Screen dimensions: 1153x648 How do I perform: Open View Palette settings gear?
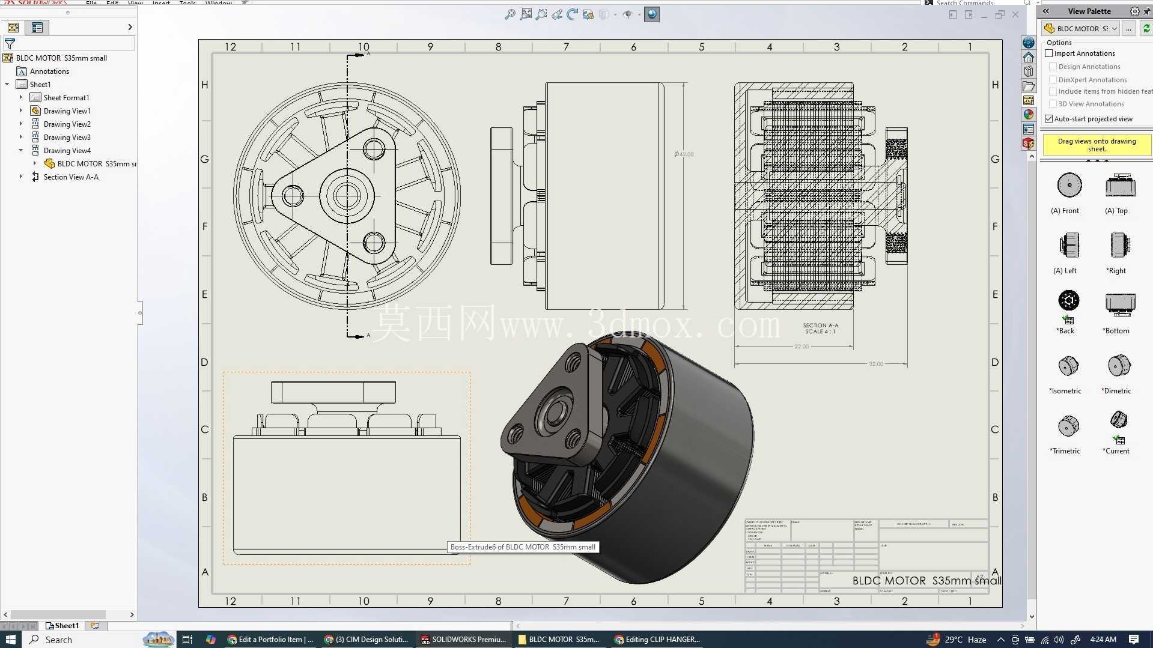pyautogui.click(x=1134, y=11)
